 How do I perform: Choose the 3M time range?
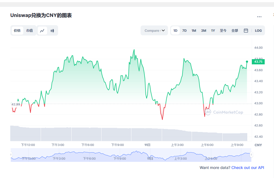(204, 31)
